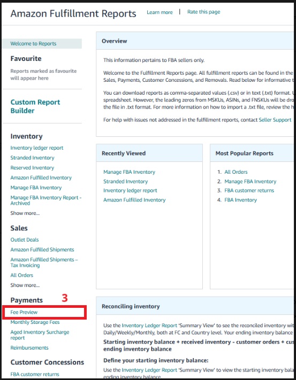
Task: Open Inventory ledger report under Recently Viewed
Action: point(130,190)
